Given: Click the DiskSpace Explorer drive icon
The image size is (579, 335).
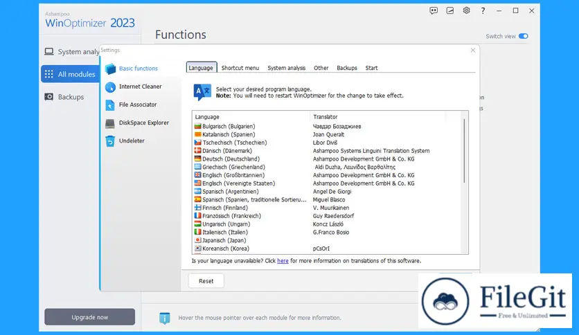Looking at the screenshot, I should (x=110, y=123).
